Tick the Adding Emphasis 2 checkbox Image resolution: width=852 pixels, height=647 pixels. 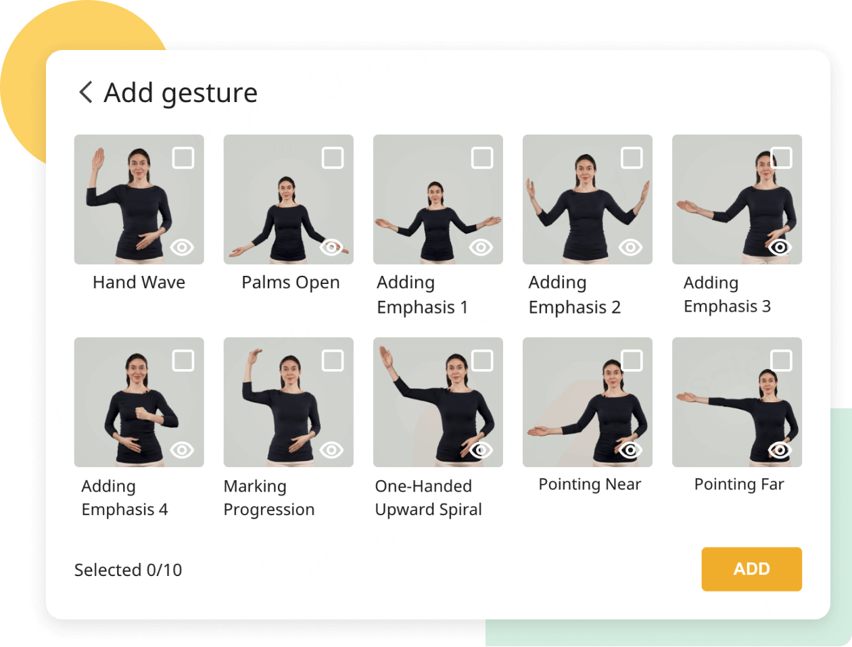coord(632,158)
